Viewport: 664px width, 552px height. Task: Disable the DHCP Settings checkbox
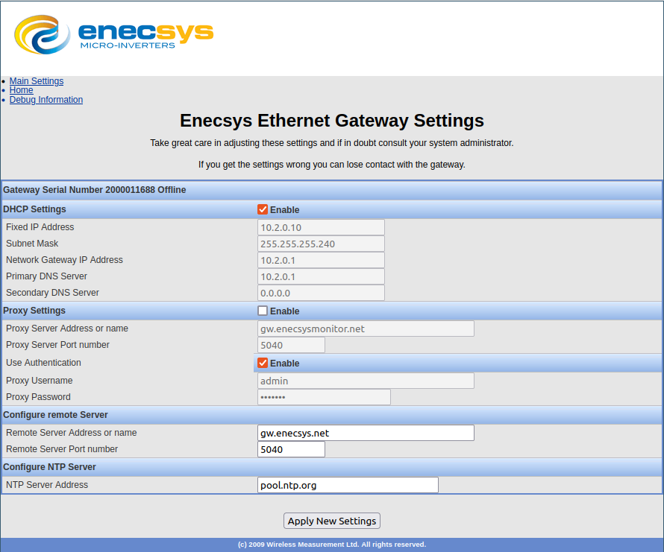[263, 210]
